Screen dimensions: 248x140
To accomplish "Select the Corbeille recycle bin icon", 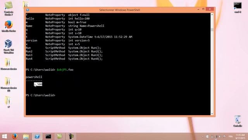I will pyautogui.click(x=238, y=121).
